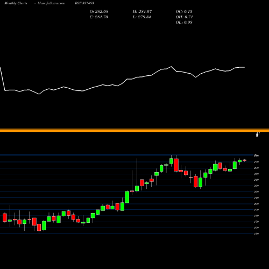Click the white line chart peak point
The image size is (269, 269).
tap(171, 67)
